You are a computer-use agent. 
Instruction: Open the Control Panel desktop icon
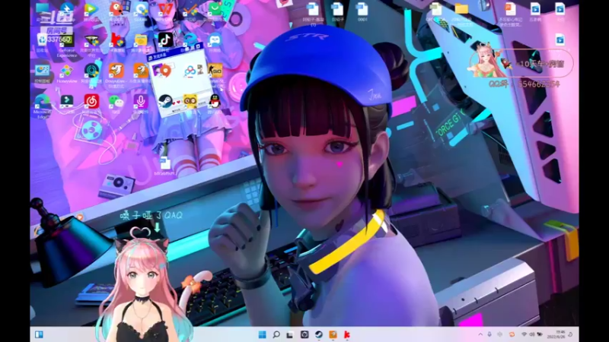click(x=43, y=71)
